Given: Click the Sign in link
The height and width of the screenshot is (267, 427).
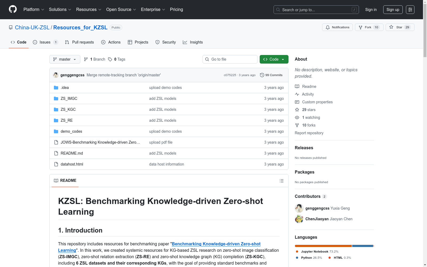Looking at the screenshot, I should click(x=371, y=10).
